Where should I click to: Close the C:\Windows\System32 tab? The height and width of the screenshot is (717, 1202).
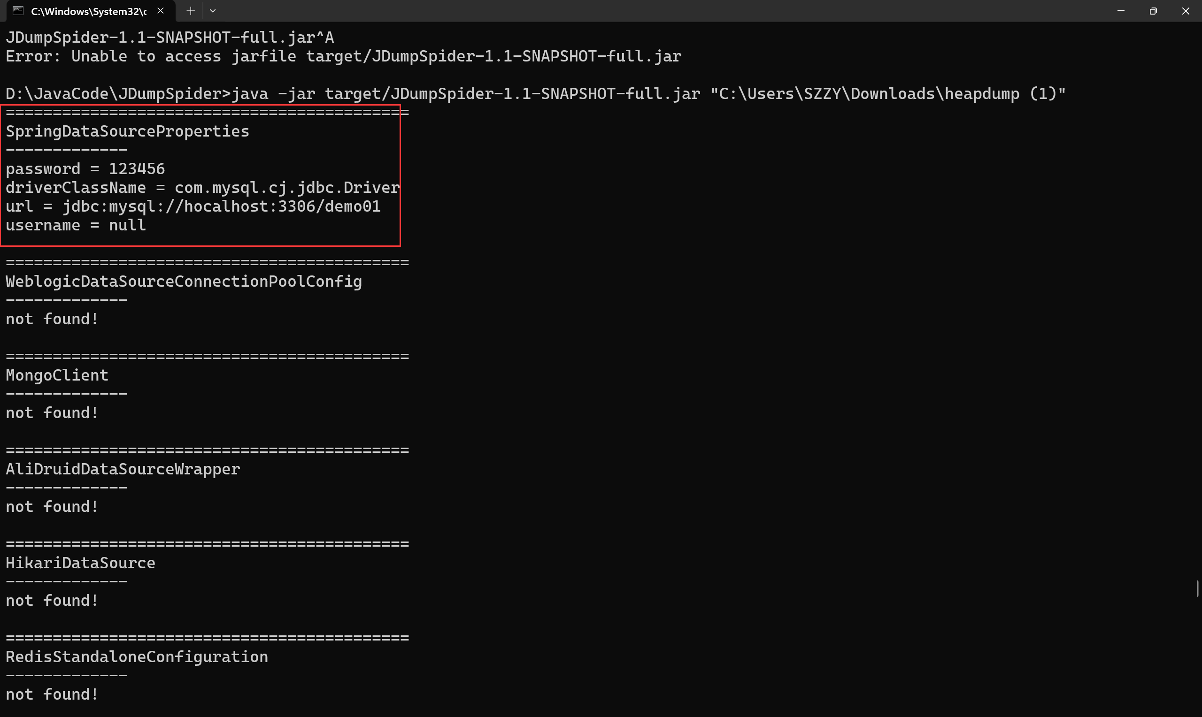(x=161, y=11)
